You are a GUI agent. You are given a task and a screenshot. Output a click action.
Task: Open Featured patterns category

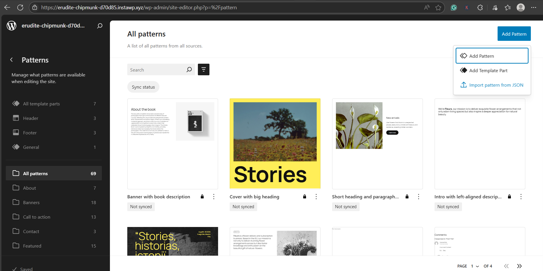click(54, 246)
